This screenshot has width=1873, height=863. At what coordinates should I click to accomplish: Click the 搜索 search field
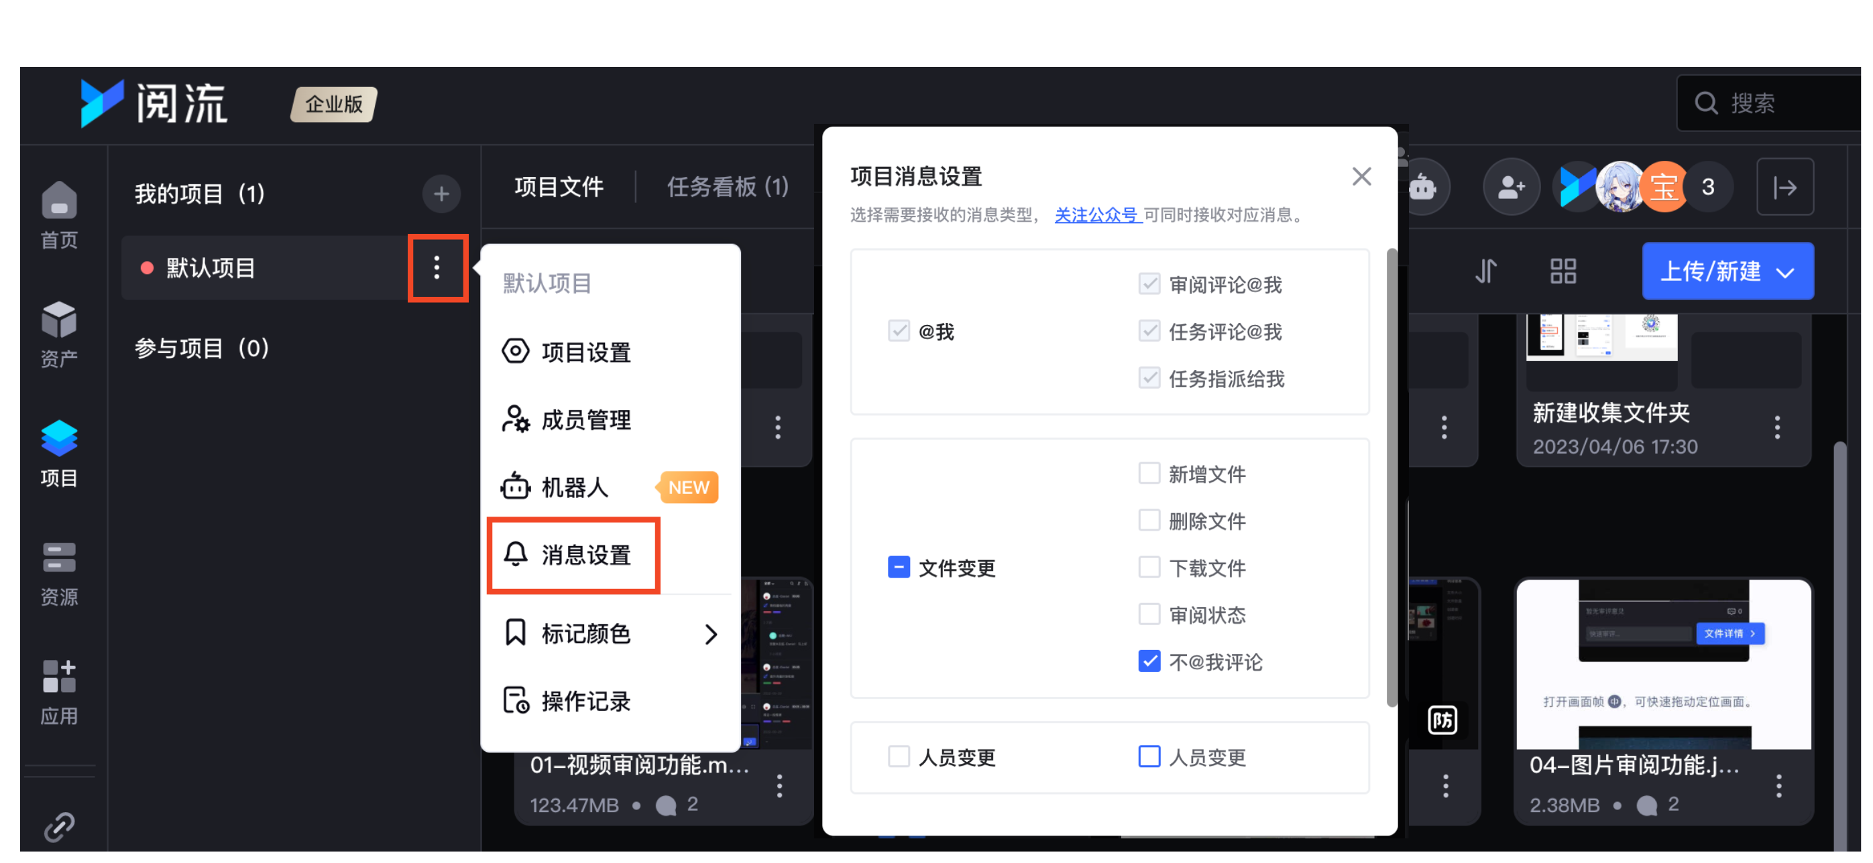(1769, 103)
